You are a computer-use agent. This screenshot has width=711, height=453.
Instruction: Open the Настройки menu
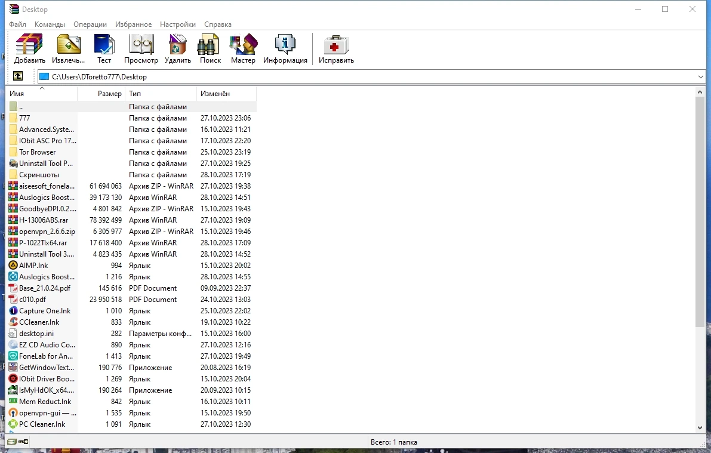178,24
